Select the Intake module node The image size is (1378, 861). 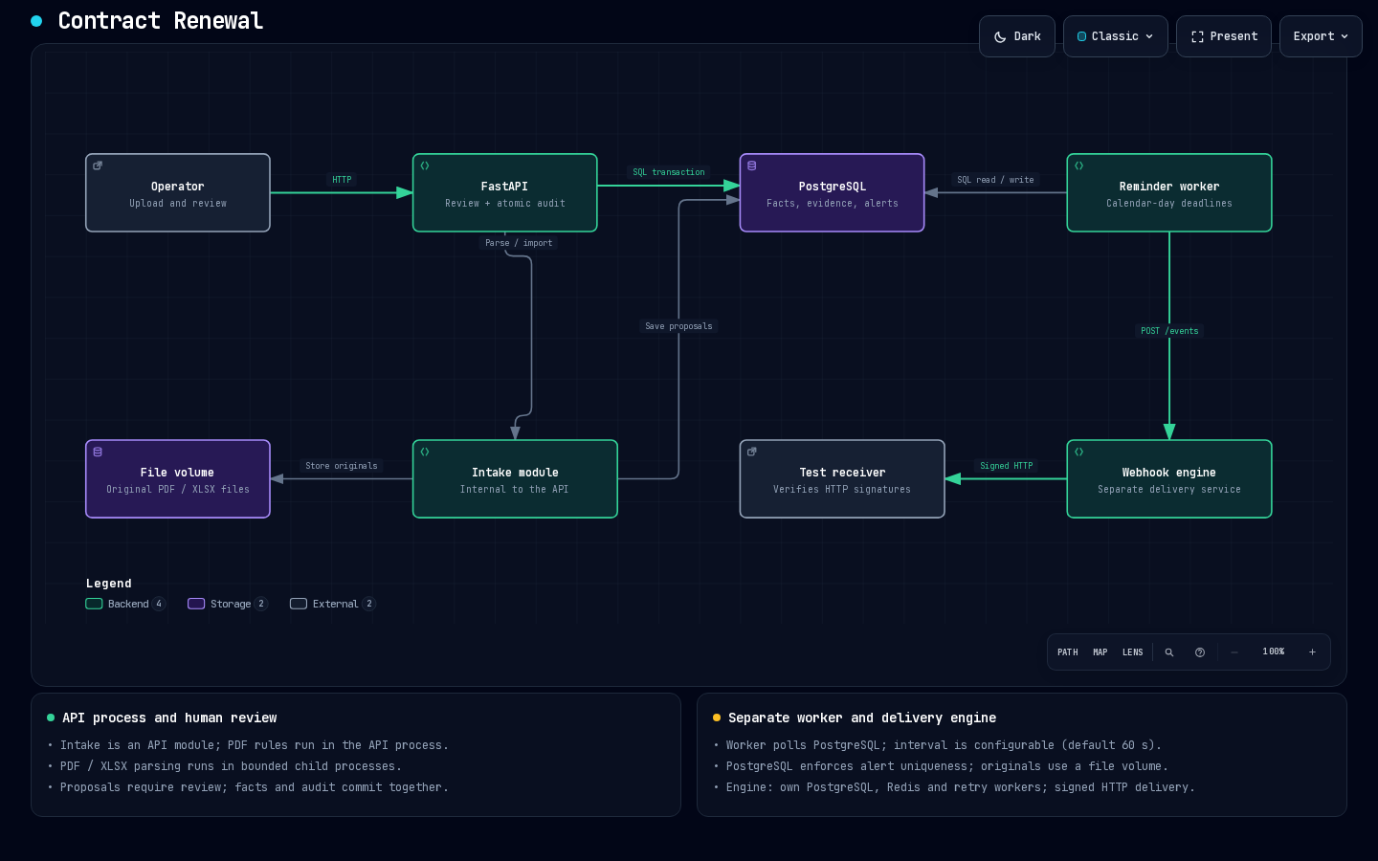tap(515, 478)
